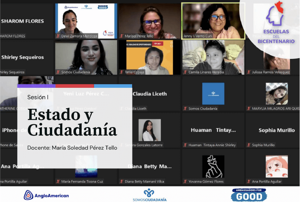Click Yovanna Gómez Flores finger-heart avatar
This screenshot has height=202, width=300.
click(213, 167)
